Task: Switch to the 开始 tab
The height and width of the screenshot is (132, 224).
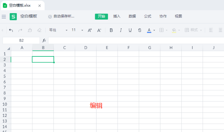Action: [x=101, y=16]
